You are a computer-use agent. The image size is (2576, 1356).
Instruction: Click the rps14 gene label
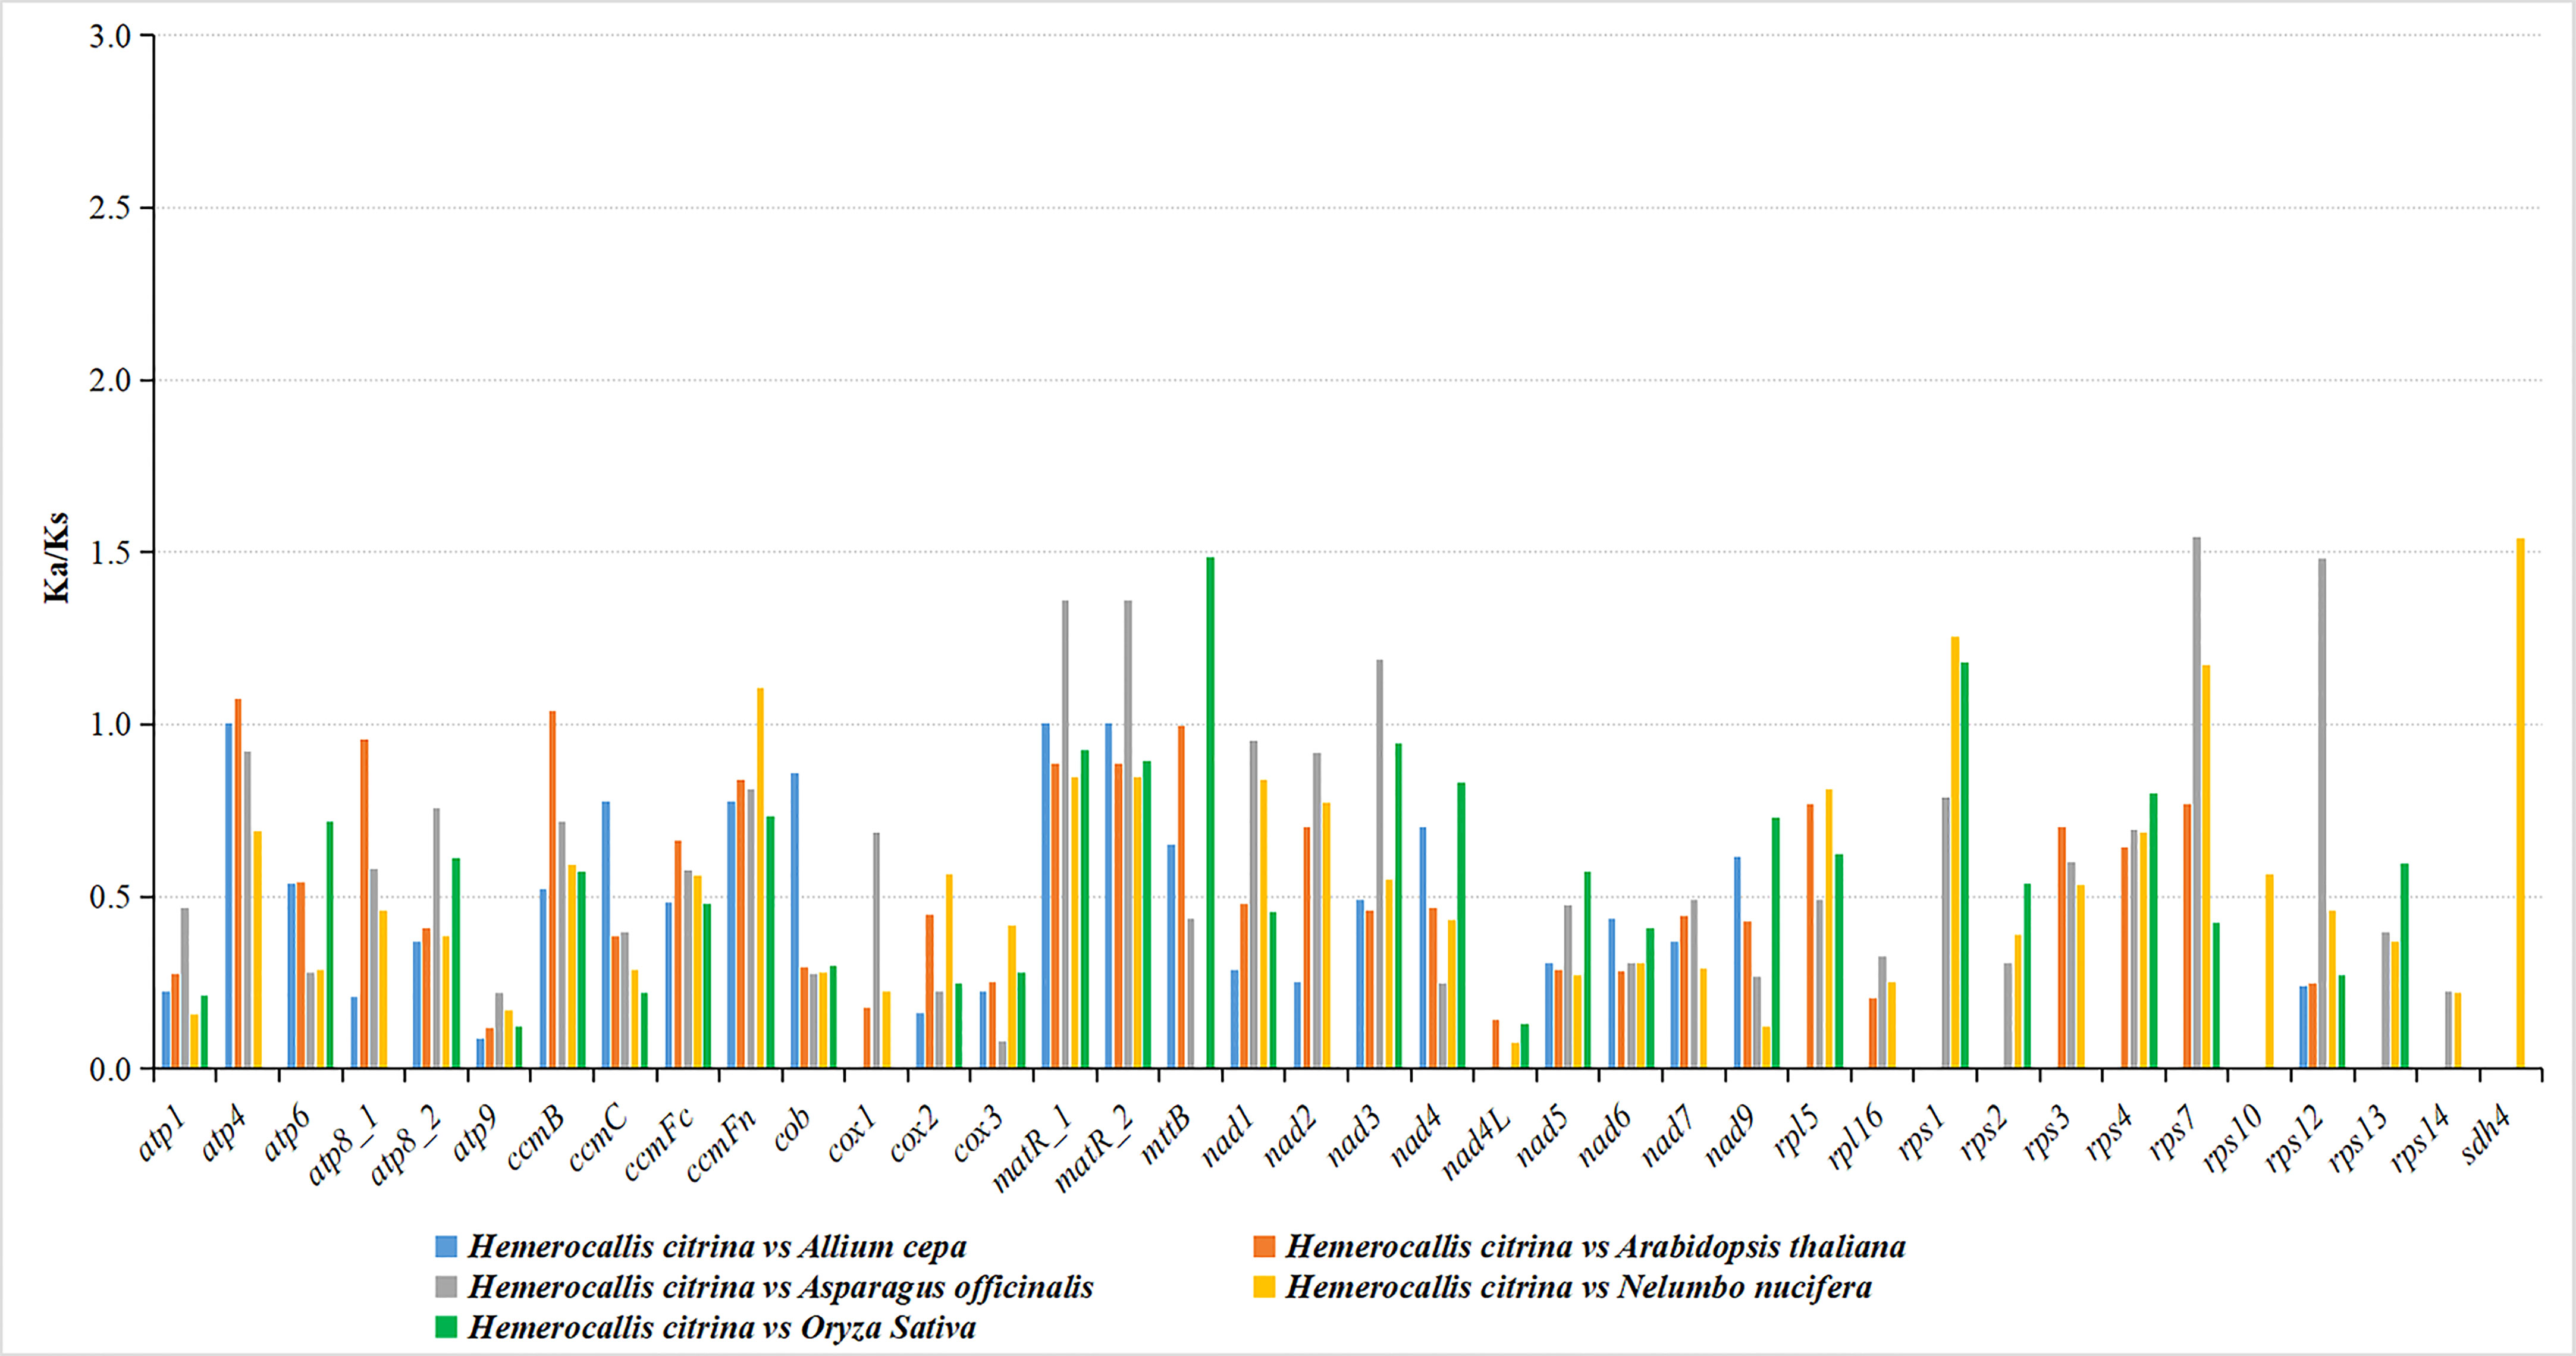click(2421, 1140)
